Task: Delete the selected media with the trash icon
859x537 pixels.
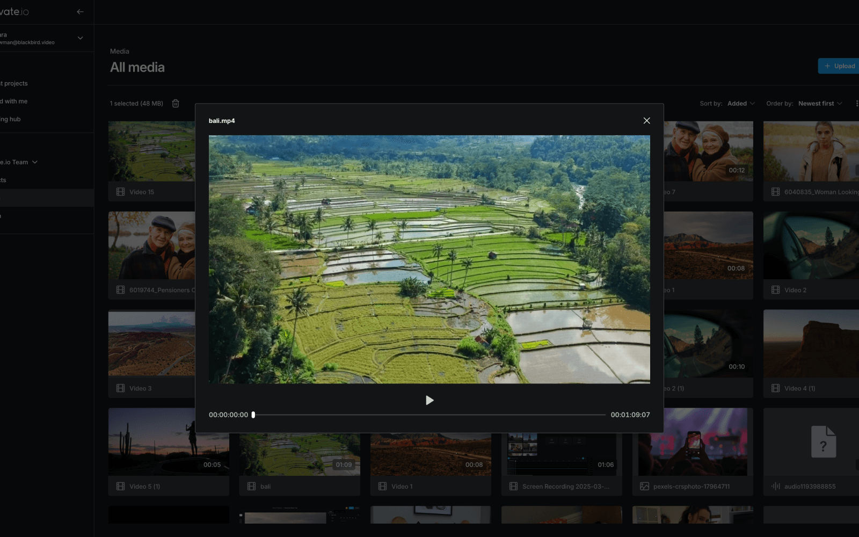Action: click(176, 104)
